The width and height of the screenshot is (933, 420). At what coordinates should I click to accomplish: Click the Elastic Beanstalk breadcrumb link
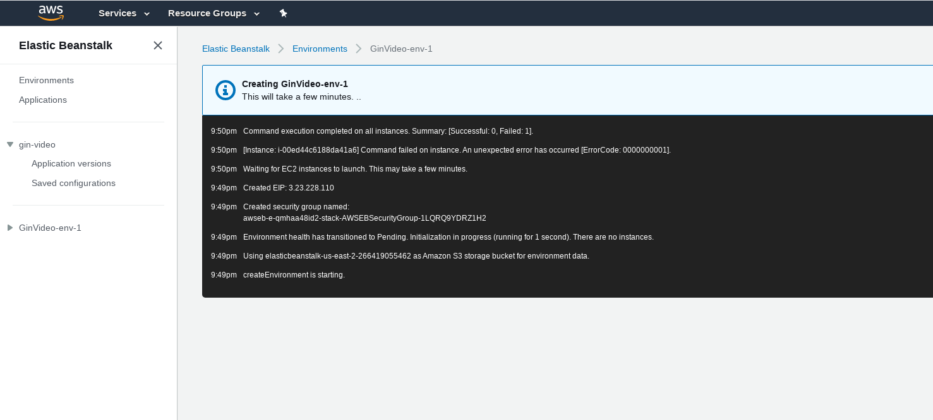coord(236,49)
